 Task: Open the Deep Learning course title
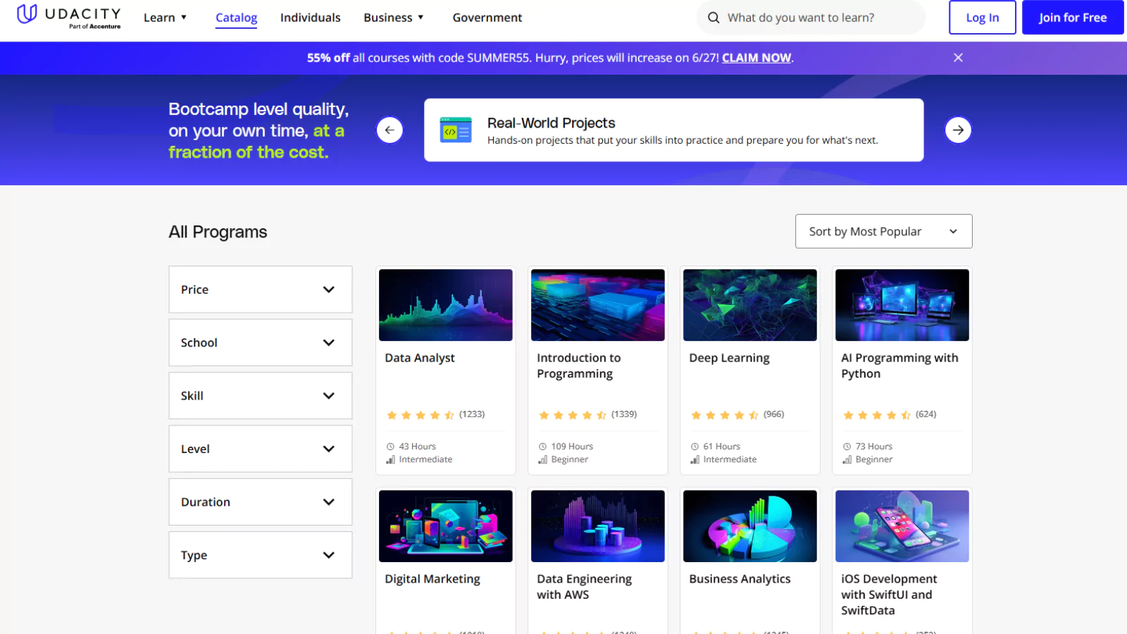[729, 358]
